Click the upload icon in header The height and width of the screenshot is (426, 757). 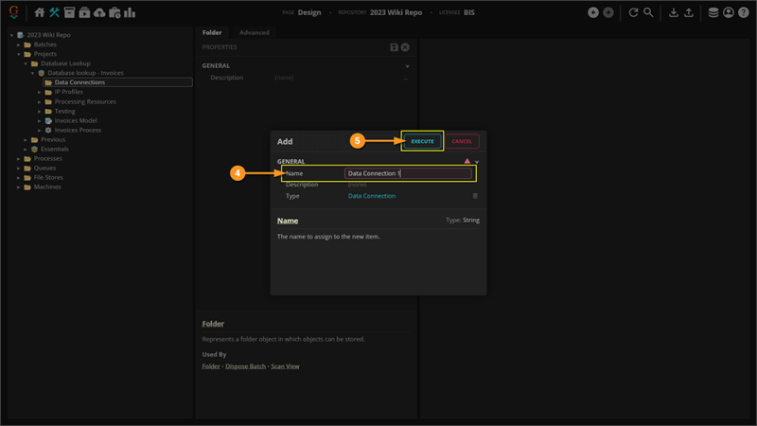coord(688,13)
